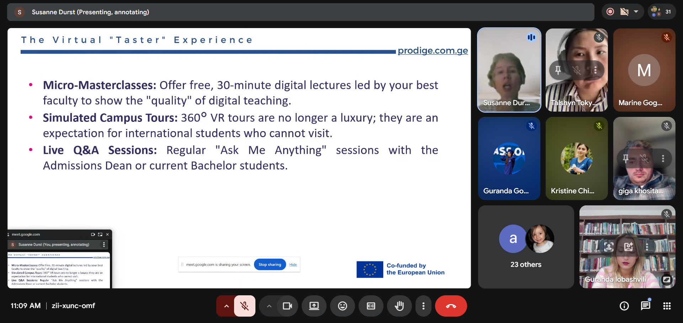
Task: Open the activities grid icon
Action: (x=667, y=306)
